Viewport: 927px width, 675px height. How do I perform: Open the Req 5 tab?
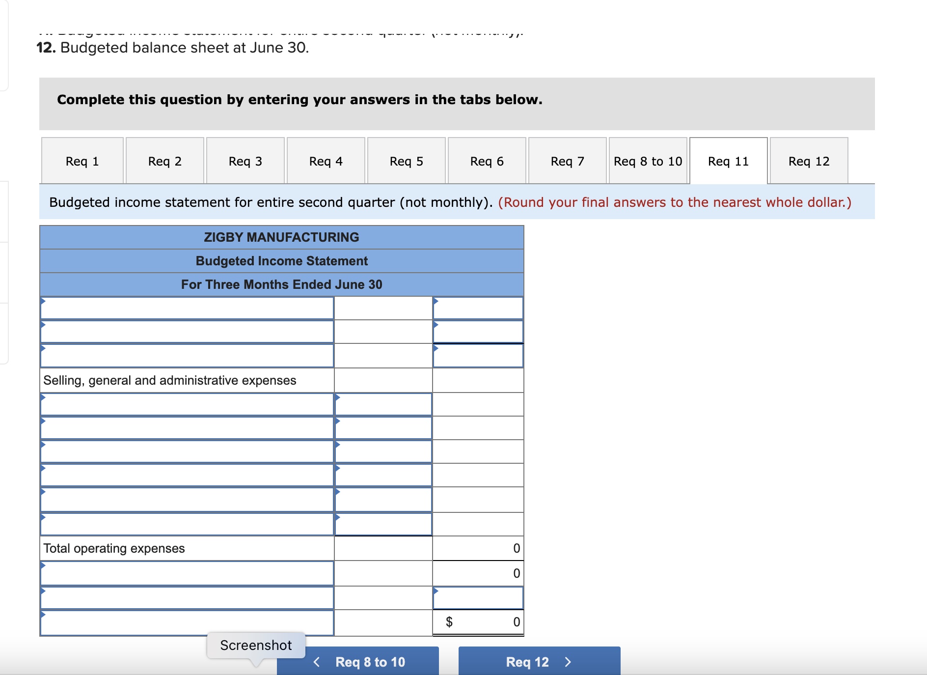407,161
